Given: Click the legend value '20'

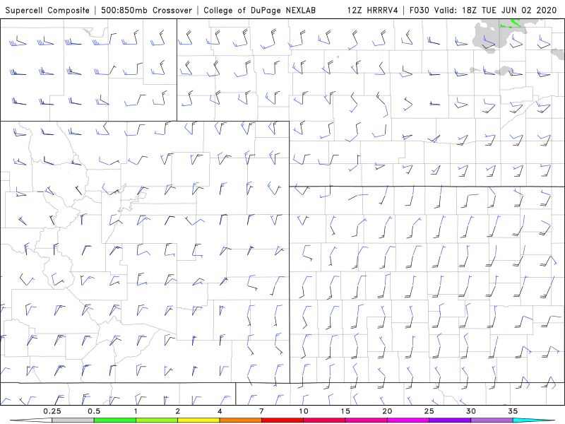Looking at the screenshot, I should 387,411.
